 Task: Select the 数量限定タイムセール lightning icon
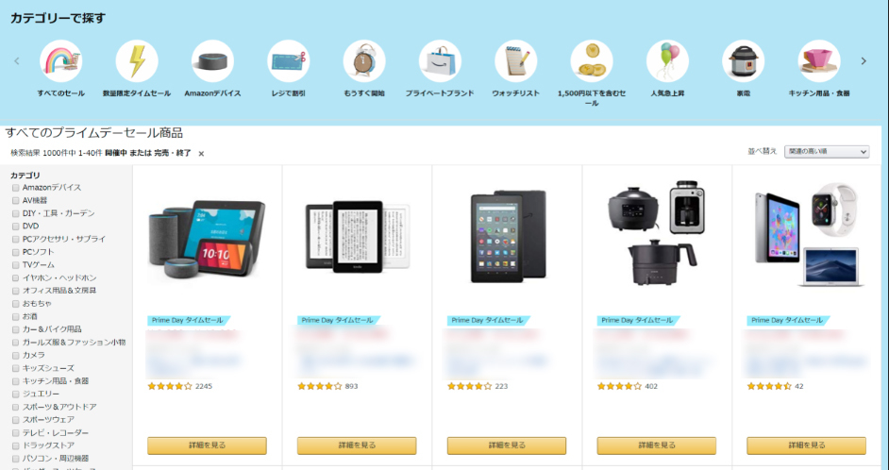point(137,61)
